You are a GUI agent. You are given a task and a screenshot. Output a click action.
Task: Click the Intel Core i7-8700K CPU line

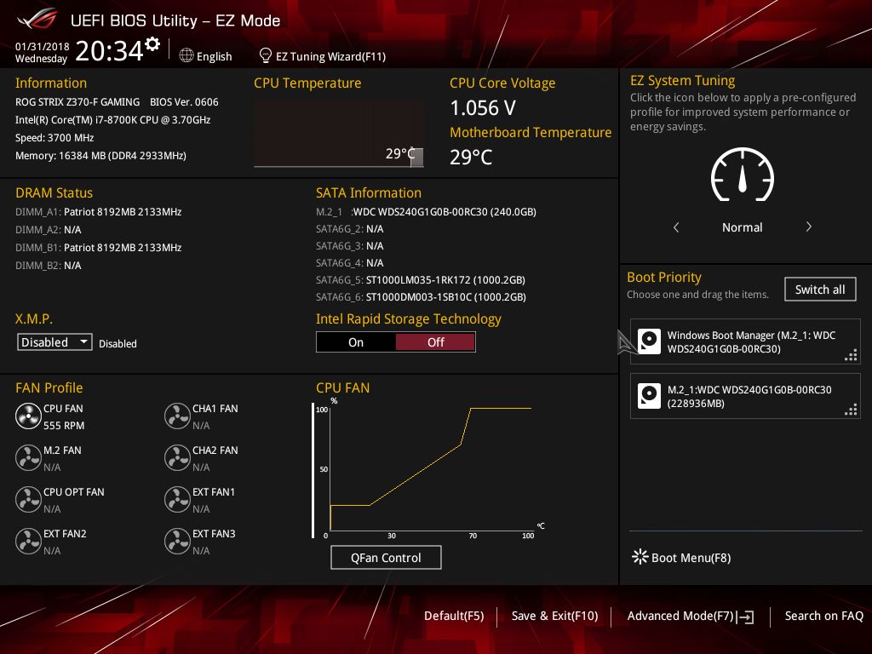(113, 119)
